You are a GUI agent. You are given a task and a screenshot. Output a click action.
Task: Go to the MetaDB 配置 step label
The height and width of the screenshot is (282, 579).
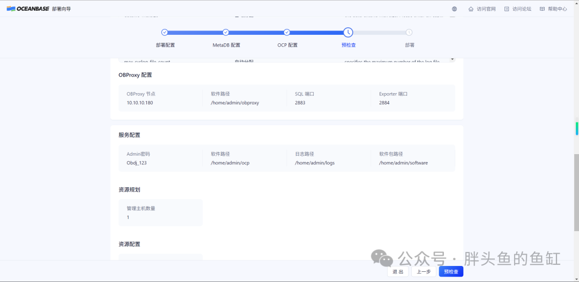coord(226,45)
